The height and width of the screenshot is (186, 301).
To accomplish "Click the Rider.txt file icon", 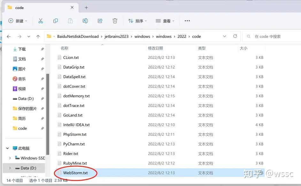I will click(59, 153).
